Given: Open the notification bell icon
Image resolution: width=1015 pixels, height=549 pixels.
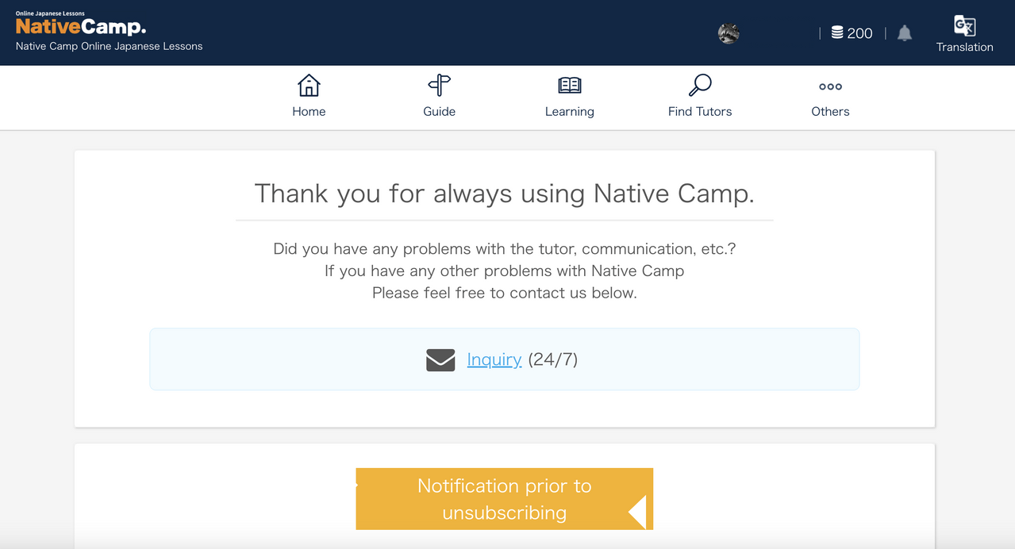Looking at the screenshot, I should point(905,33).
